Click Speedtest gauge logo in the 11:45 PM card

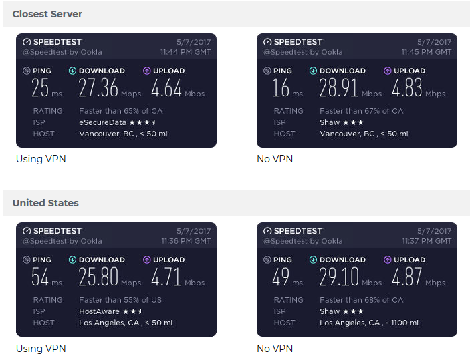click(267, 42)
